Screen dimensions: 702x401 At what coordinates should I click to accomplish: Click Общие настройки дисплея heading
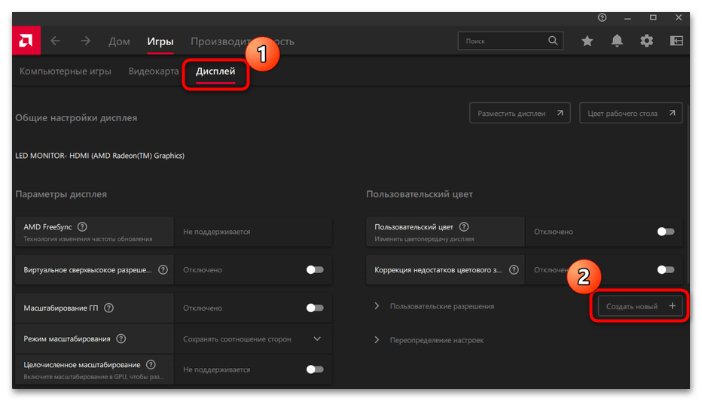coord(76,117)
